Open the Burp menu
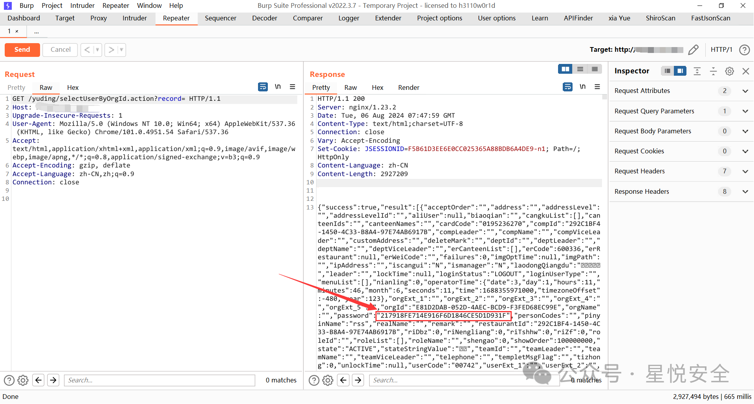 point(27,5)
